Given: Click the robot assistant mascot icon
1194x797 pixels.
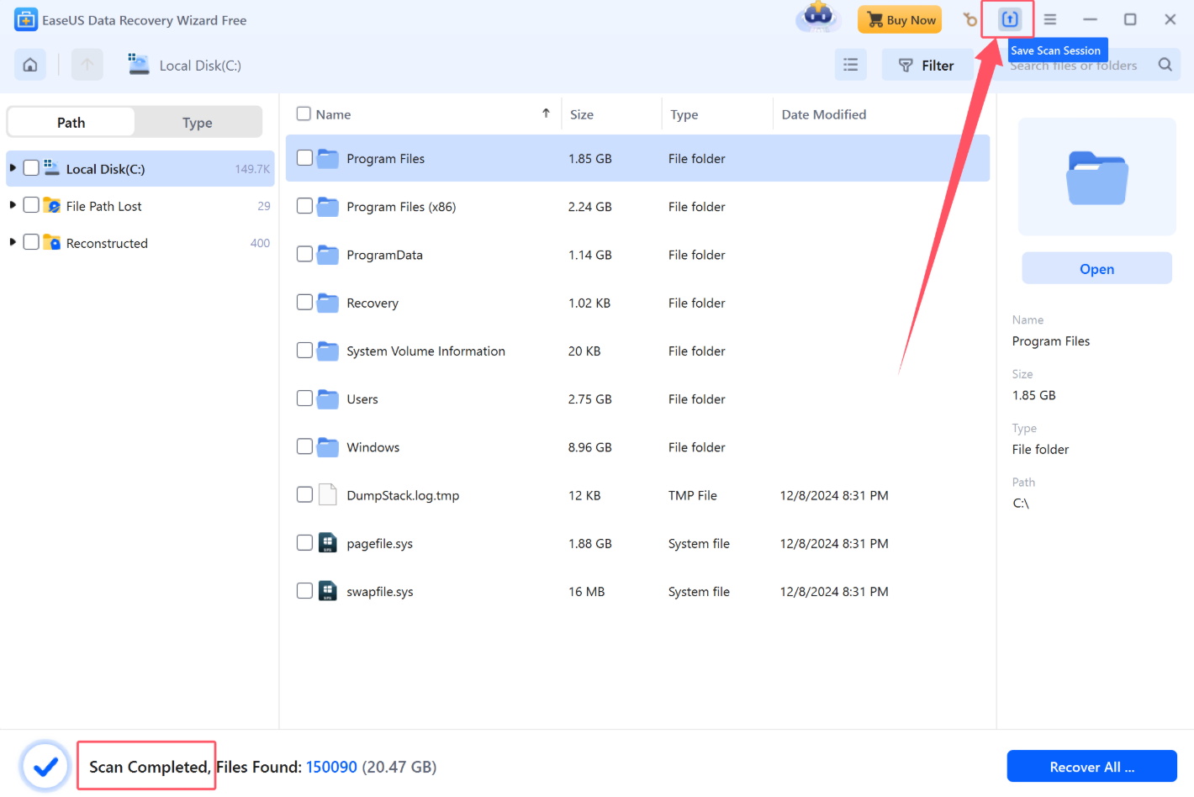Looking at the screenshot, I should 817,17.
